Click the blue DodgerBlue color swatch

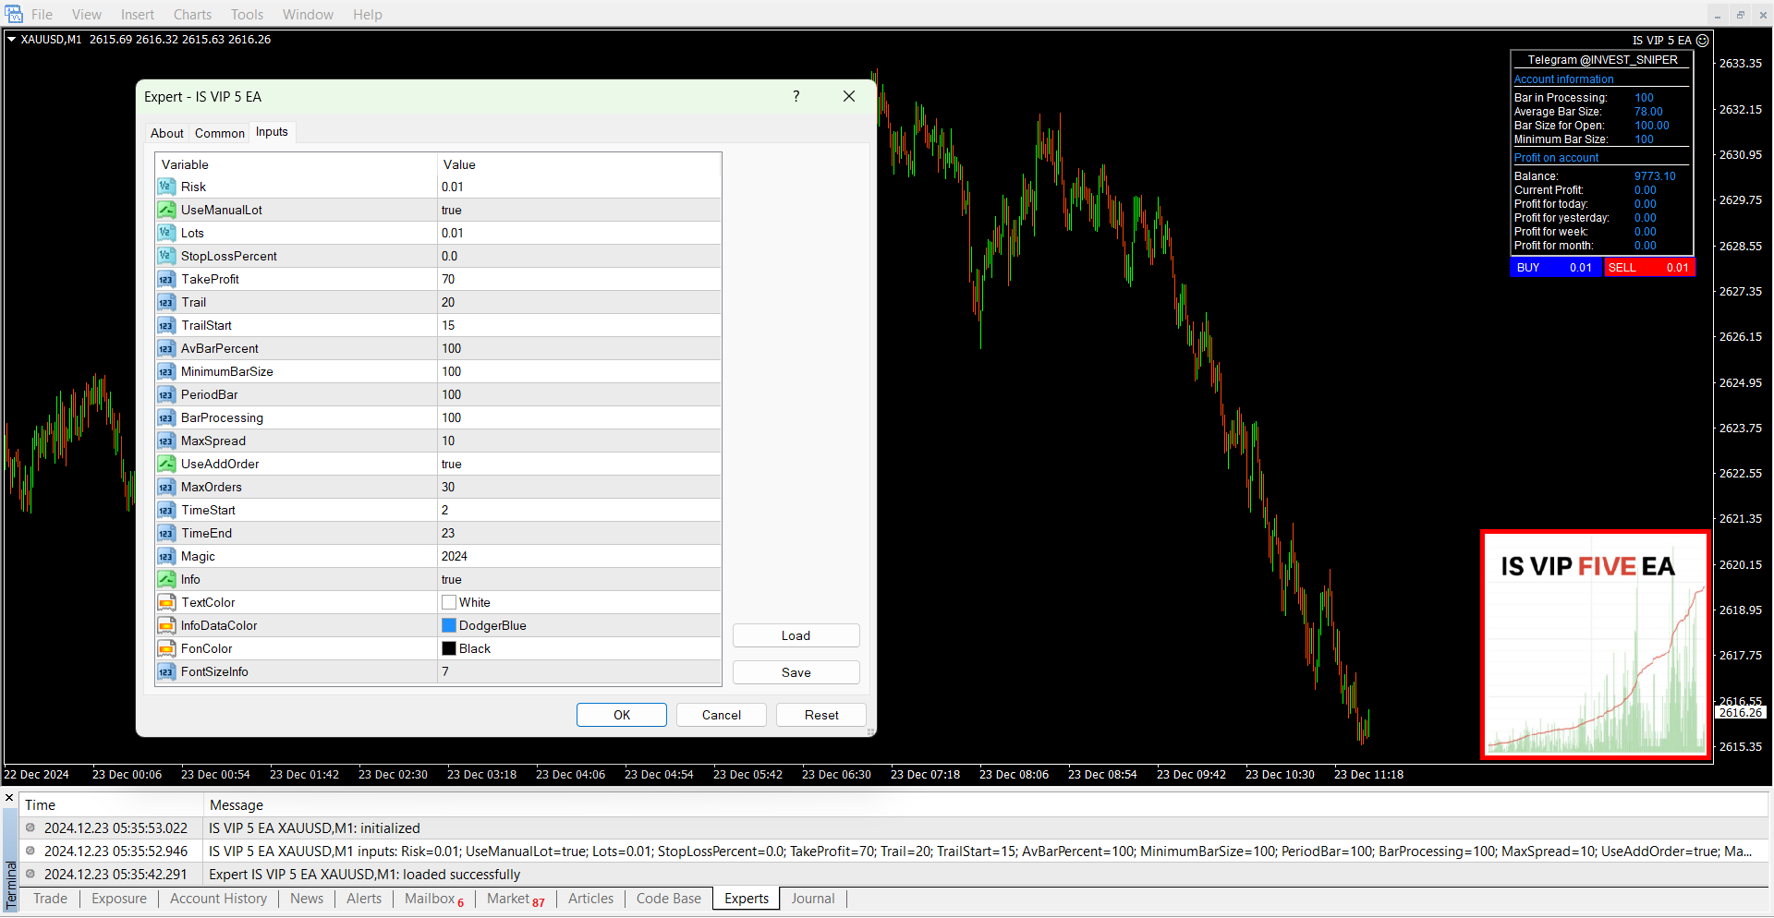coord(449,625)
